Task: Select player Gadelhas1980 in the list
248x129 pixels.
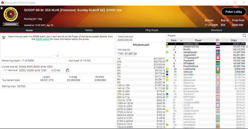Action: pos(206,44)
